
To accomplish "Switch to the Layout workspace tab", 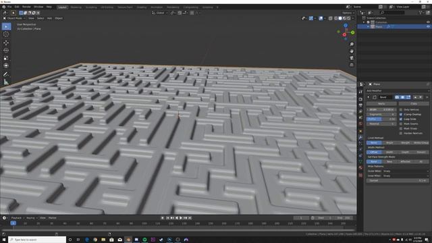I will [x=63, y=7].
